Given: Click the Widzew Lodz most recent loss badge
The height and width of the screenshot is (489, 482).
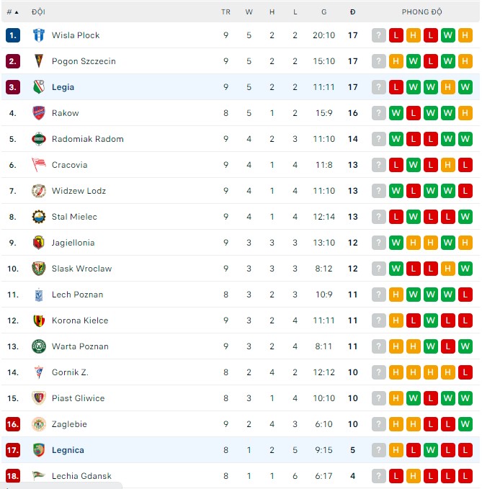Looking at the screenshot, I should coord(465,191).
